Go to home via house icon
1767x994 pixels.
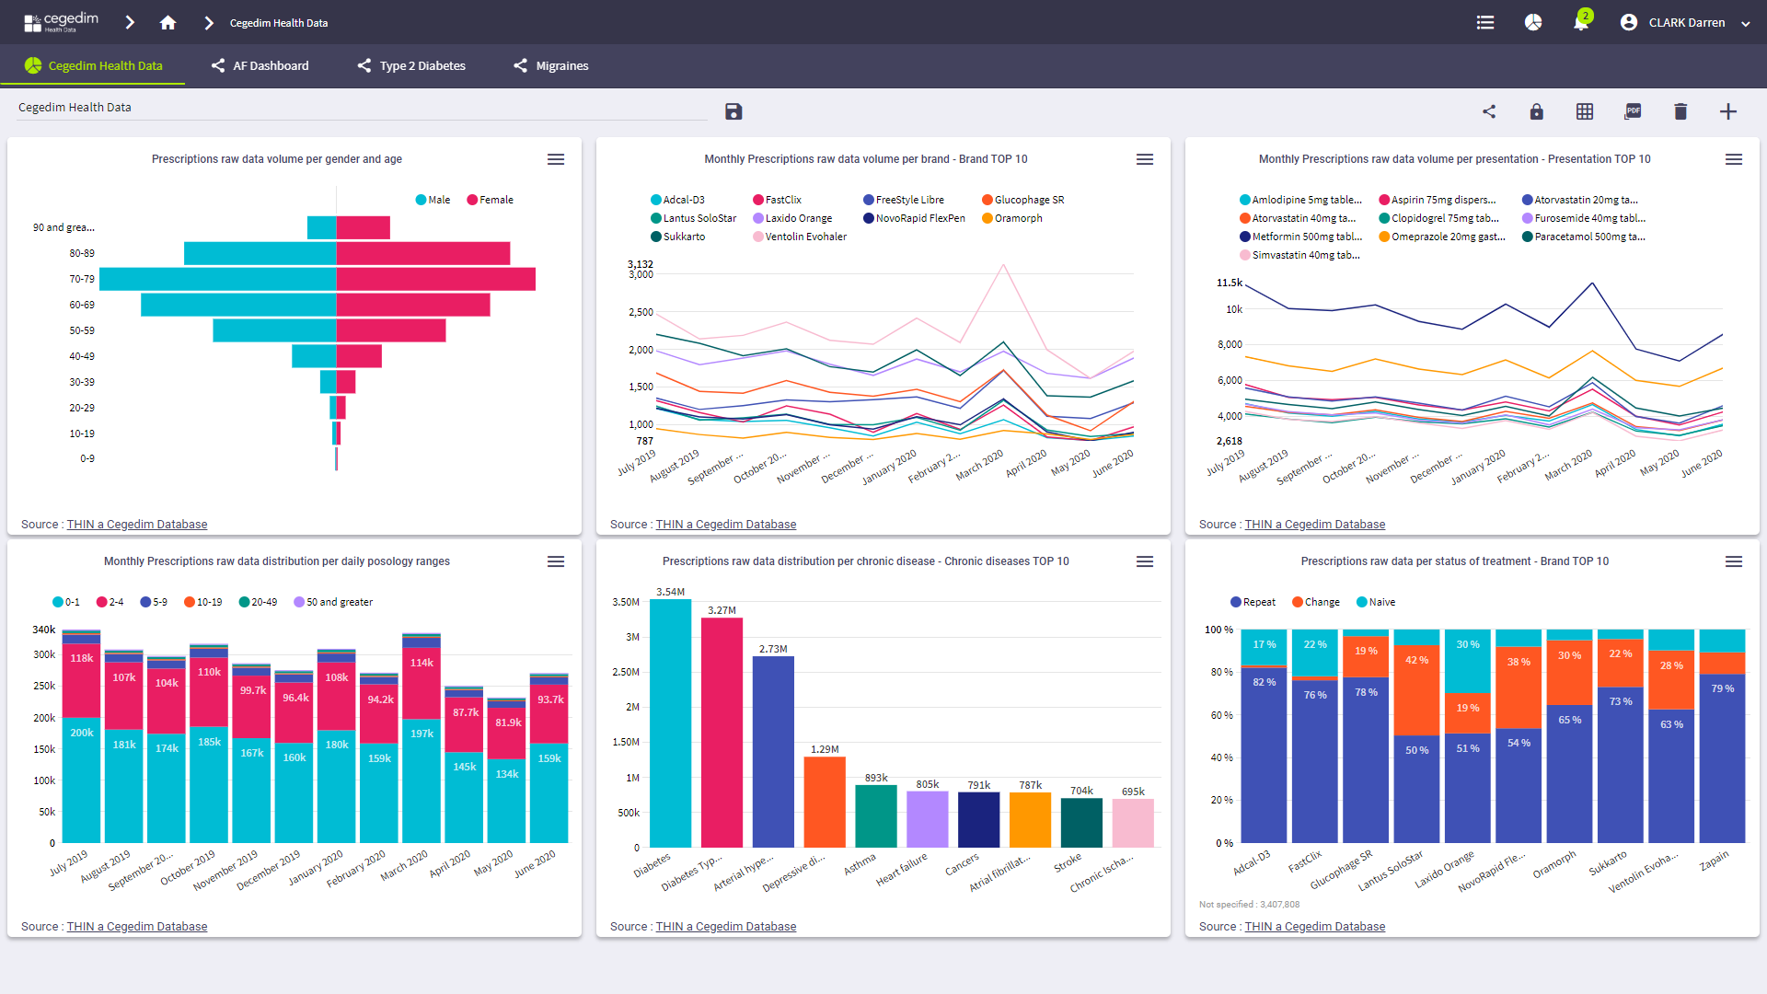coord(167,22)
